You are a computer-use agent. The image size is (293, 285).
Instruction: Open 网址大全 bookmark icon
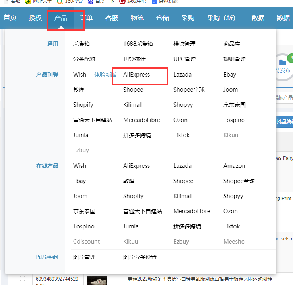click(28, 2)
